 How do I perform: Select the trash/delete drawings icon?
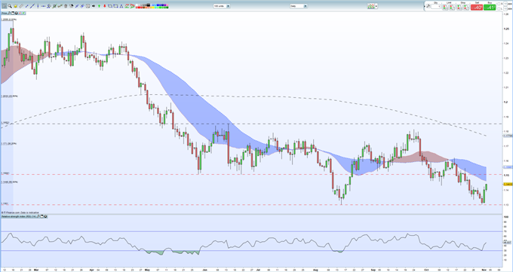point(66,6)
